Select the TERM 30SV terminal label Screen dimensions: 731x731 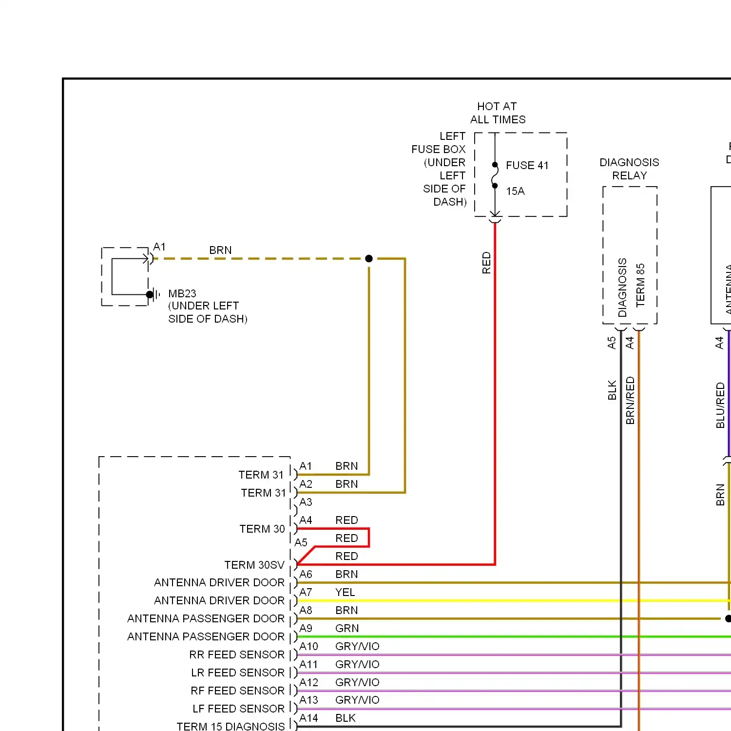click(x=254, y=565)
